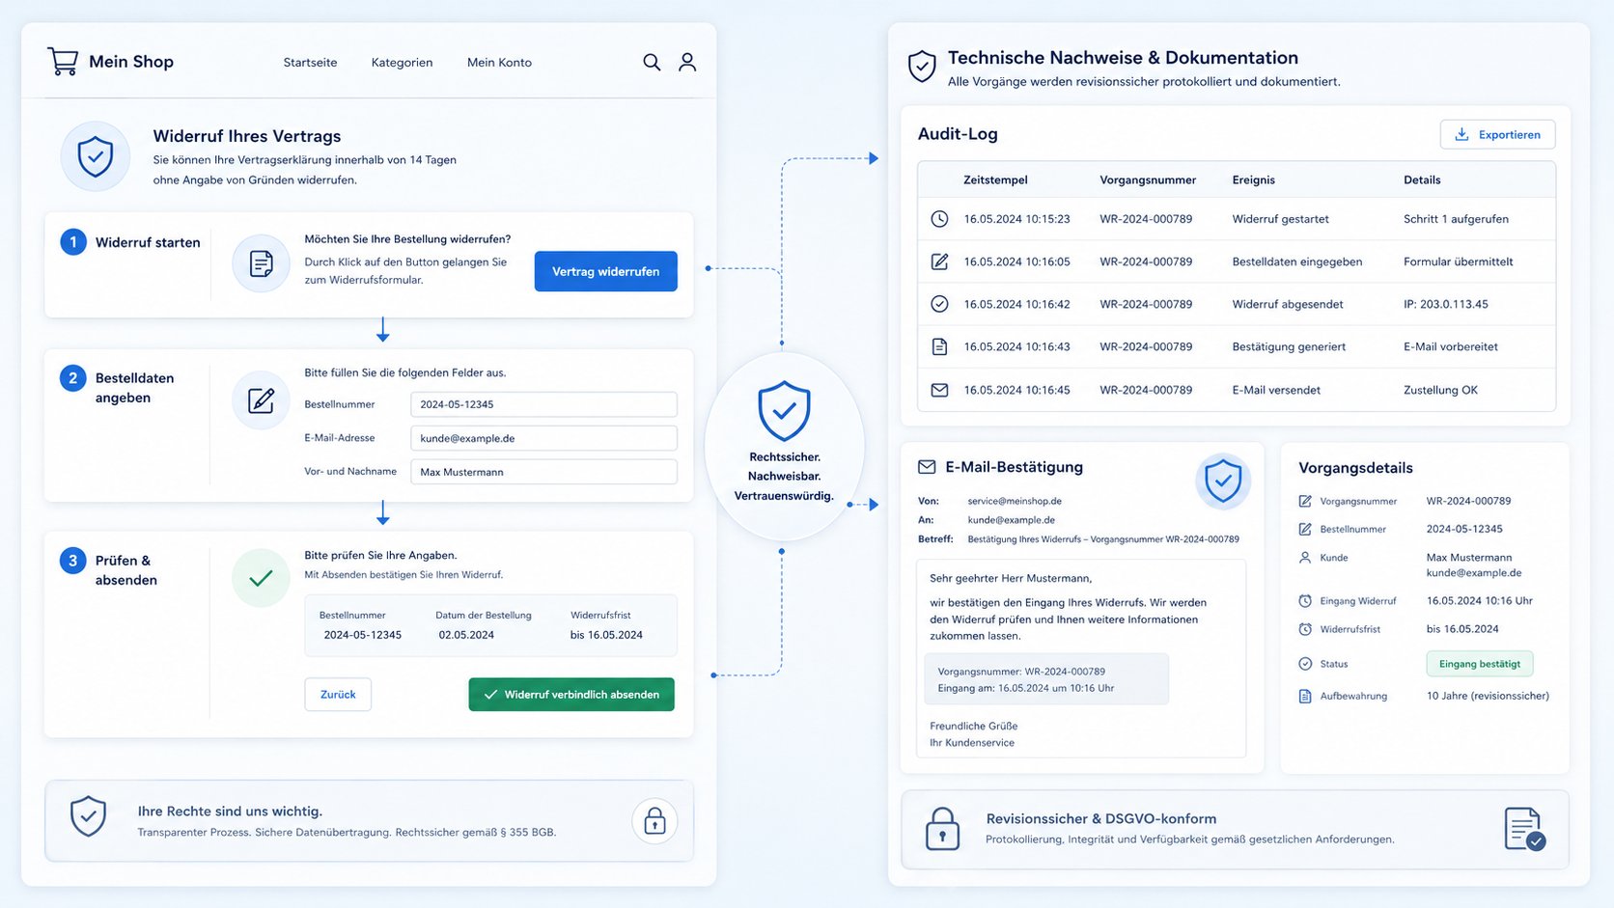Focus the Vor- und Nachname input field
This screenshot has height=908, width=1614.
coord(543,472)
